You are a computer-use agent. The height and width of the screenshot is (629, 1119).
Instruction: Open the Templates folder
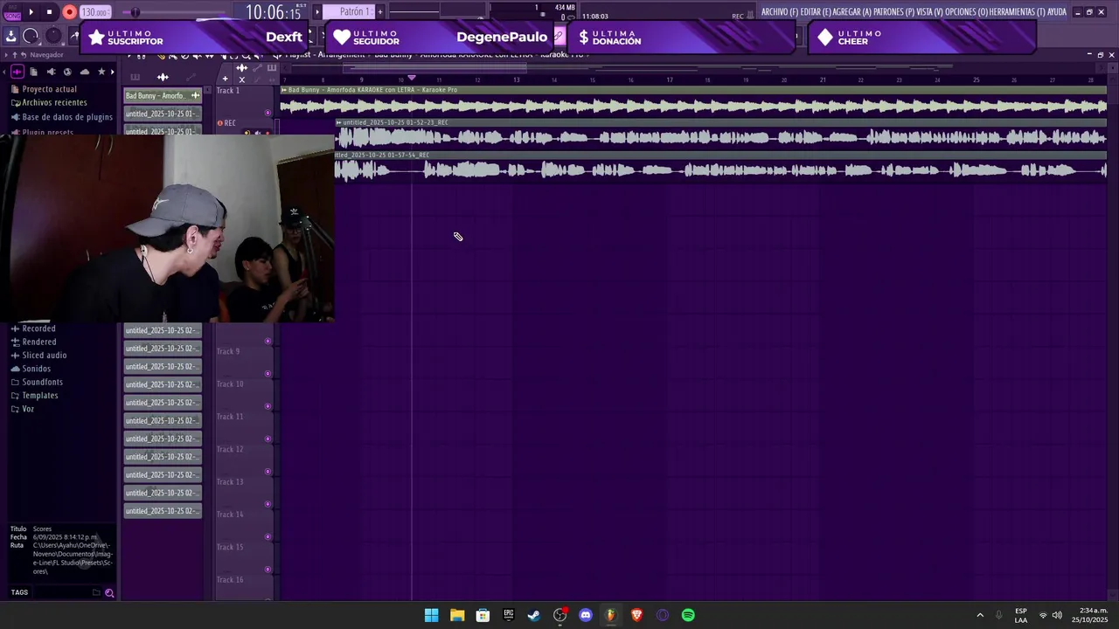click(34, 396)
